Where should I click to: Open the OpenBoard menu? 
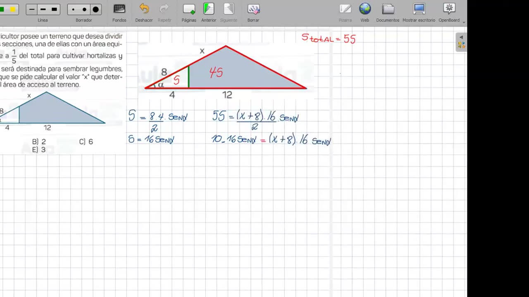point(449,12)
